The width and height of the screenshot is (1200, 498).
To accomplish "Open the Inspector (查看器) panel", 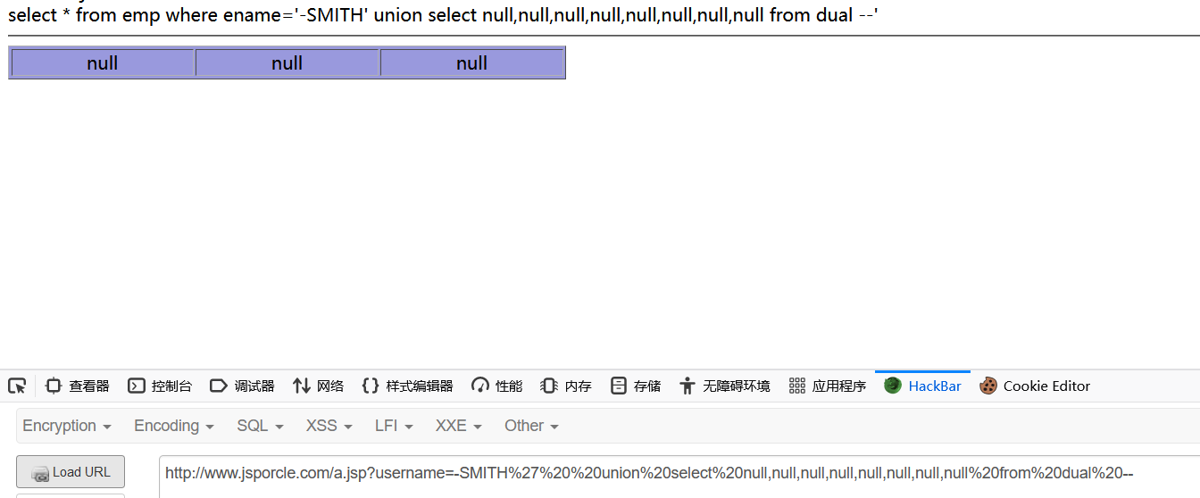I will point(78,386).
